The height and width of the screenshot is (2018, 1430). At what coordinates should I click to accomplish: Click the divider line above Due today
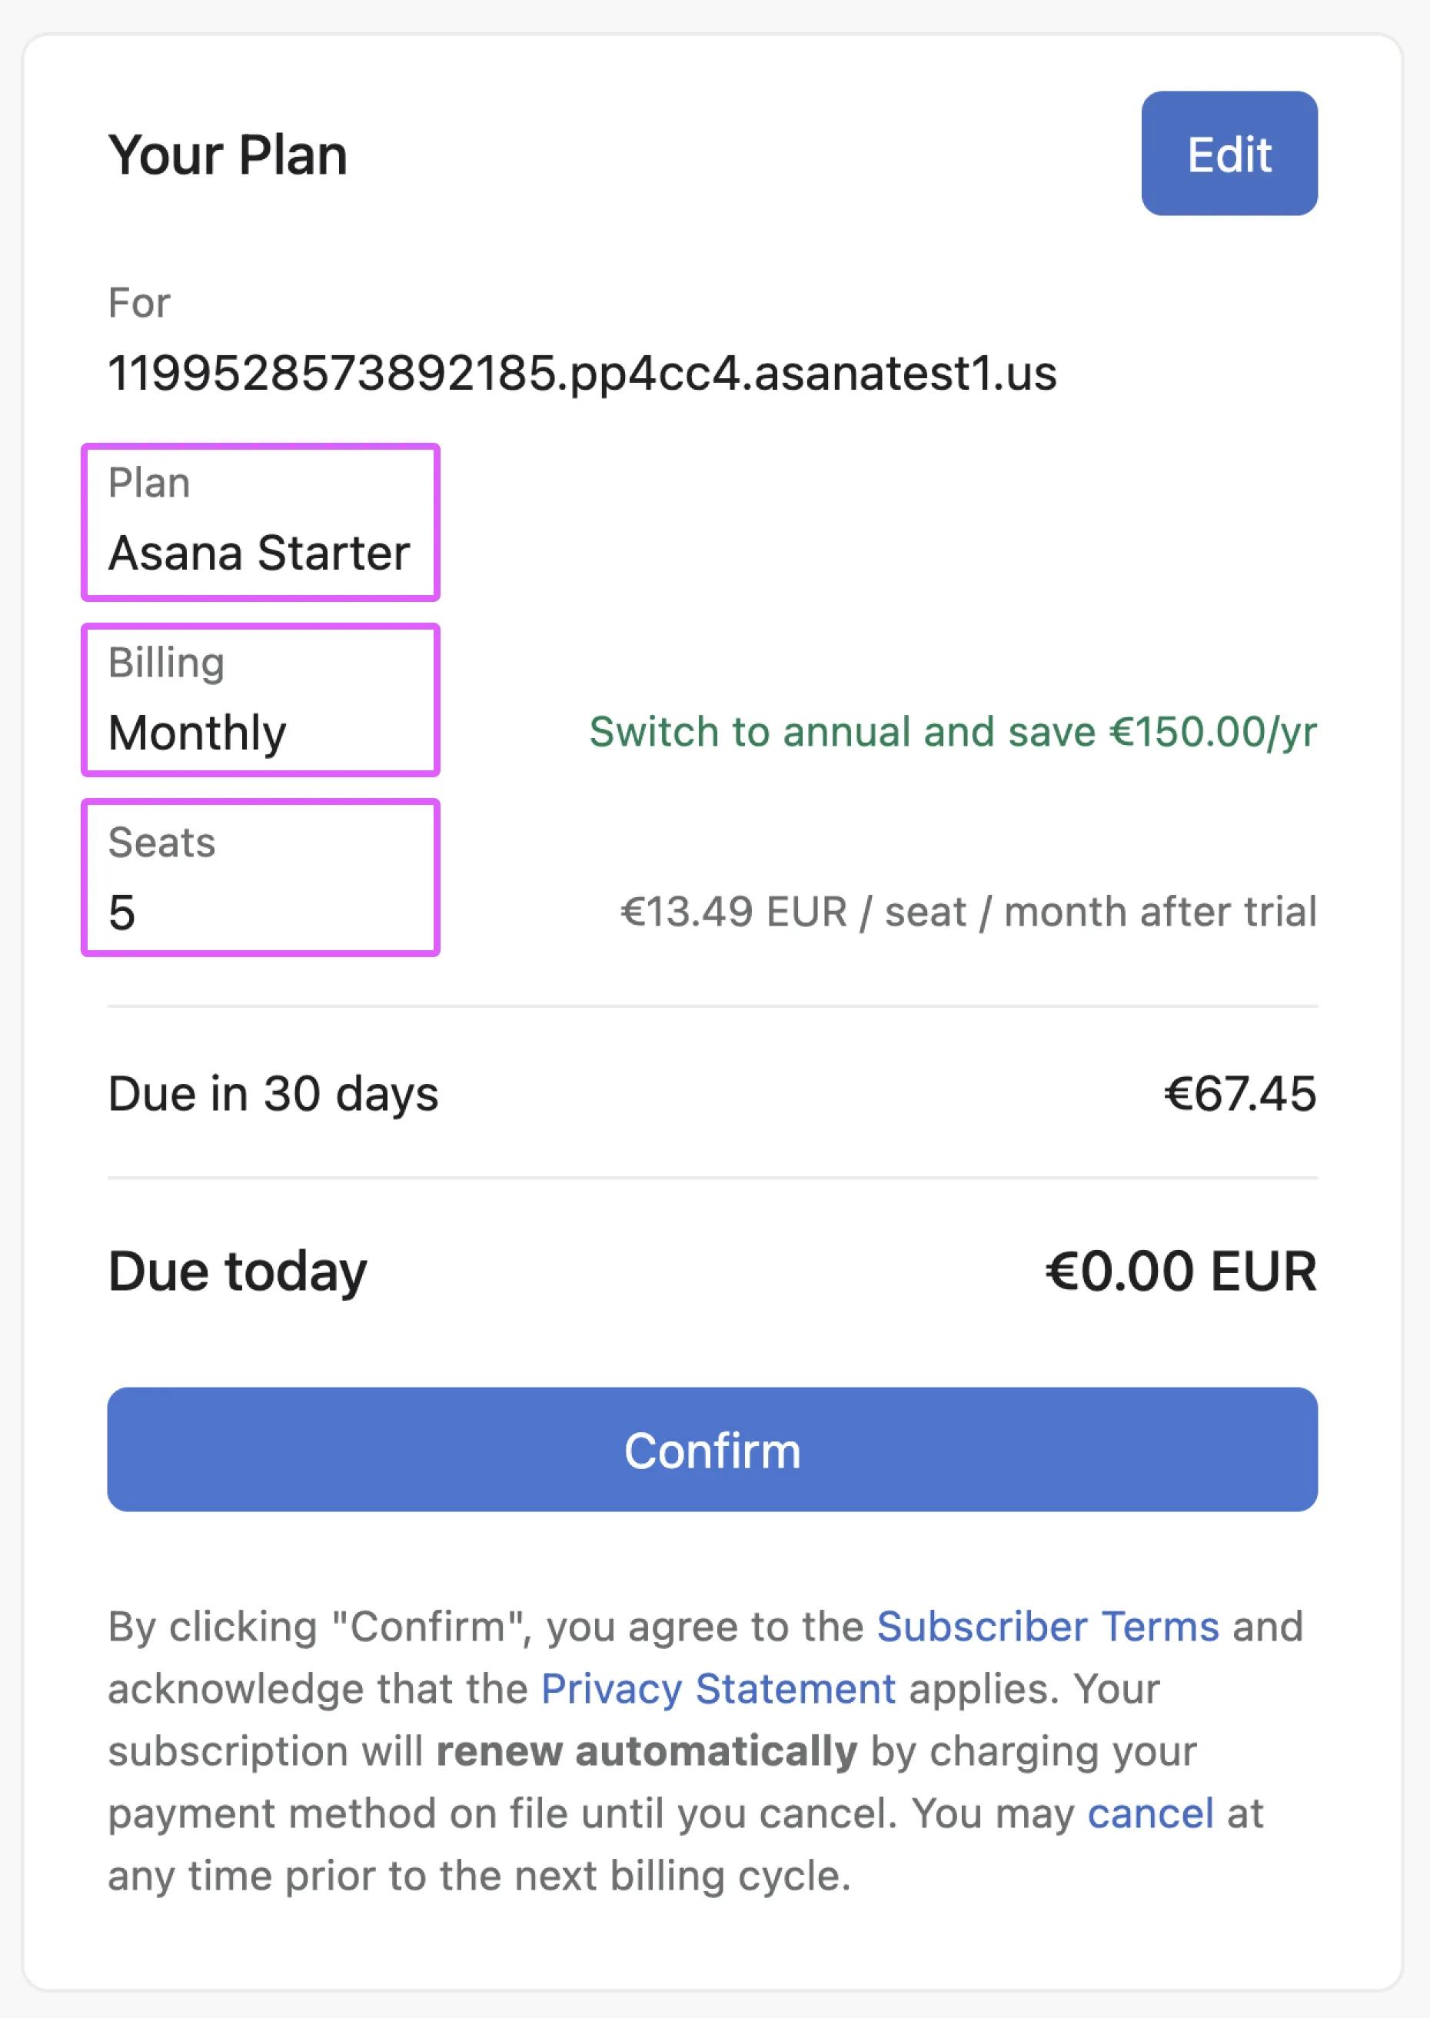[711, 1177]
